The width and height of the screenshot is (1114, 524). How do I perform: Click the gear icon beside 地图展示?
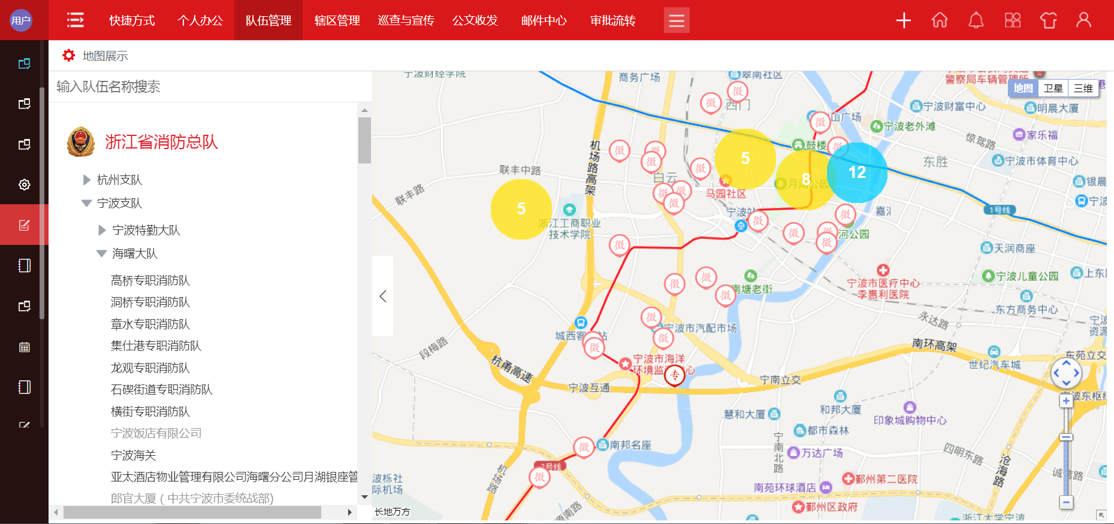click(69, 55)
